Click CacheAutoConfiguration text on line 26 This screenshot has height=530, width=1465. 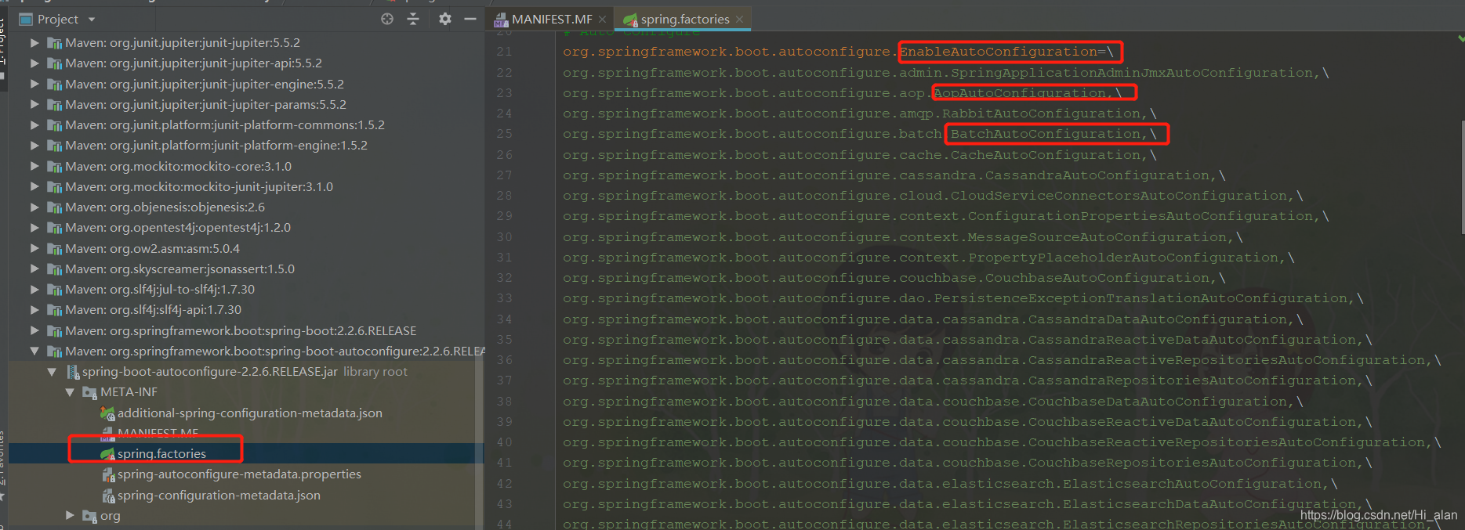tap(1046, 155)
